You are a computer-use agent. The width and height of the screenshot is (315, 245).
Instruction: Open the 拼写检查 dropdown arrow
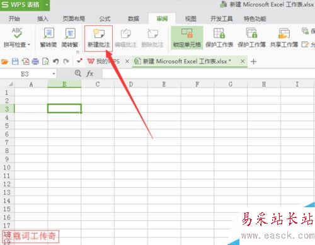coord(29,45)
